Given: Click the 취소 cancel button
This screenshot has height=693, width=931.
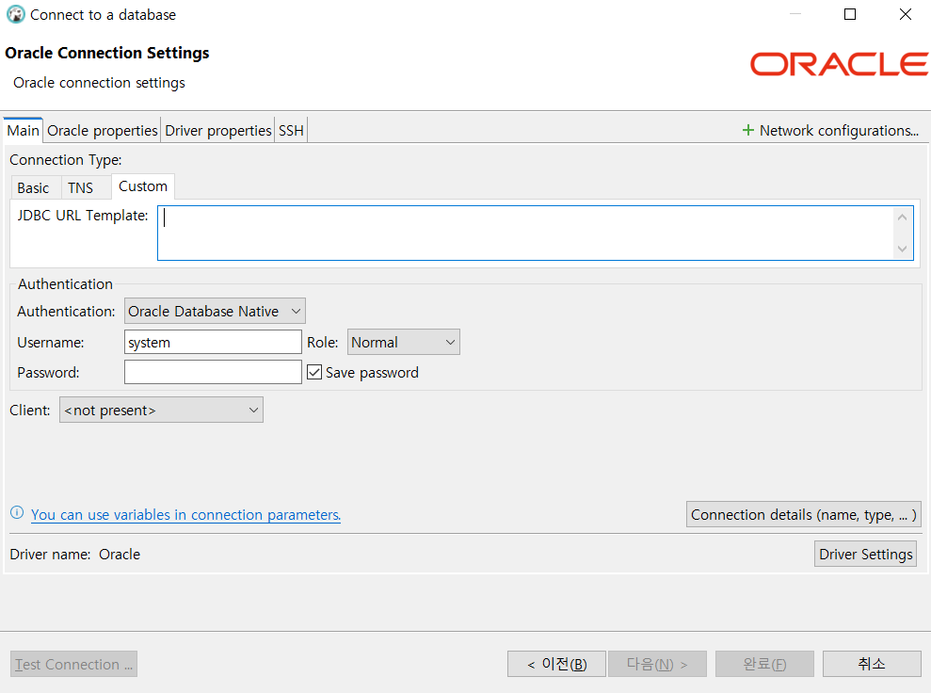Looking at the screenshot, I should pyautogui.click(x=871, y=664).
